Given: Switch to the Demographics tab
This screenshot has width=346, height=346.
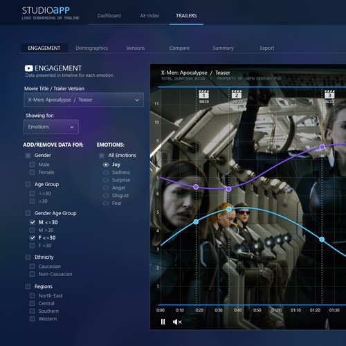Looking at the screenshot, I should (92, 48).
